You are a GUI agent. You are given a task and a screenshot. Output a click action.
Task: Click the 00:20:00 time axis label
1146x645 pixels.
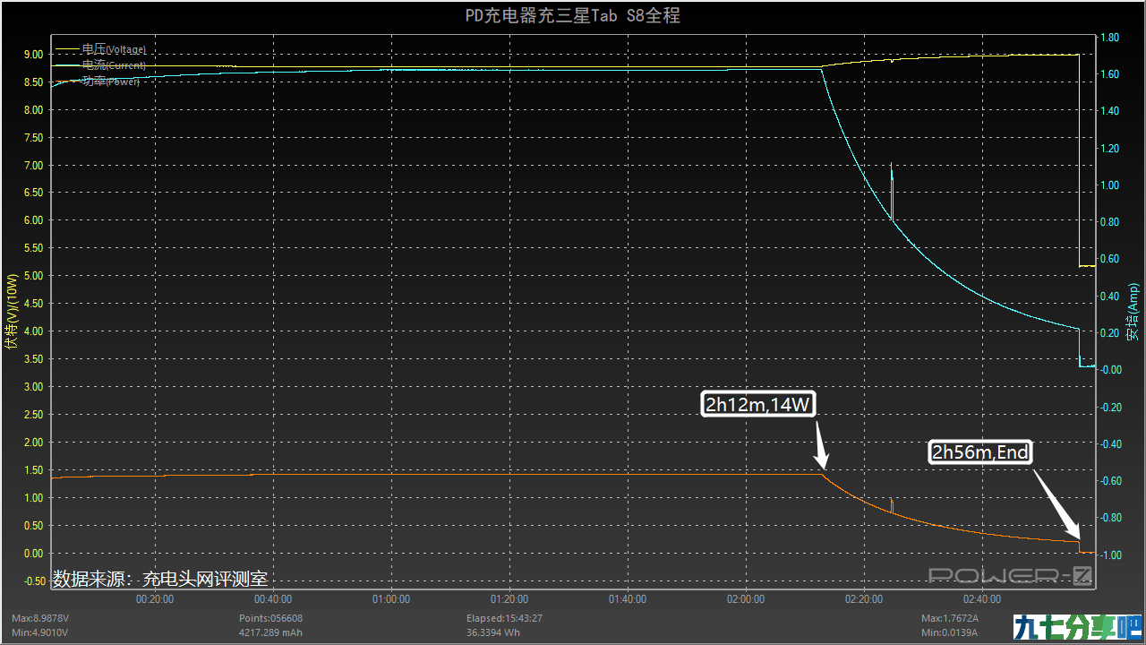155,599
